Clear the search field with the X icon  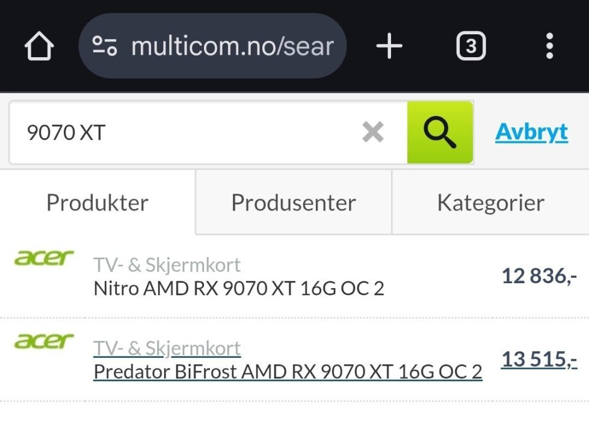(372, 132)
